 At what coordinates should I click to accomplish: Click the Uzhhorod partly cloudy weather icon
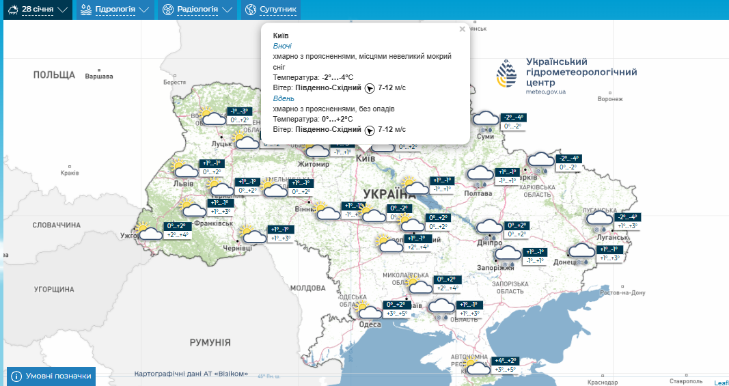149,232
